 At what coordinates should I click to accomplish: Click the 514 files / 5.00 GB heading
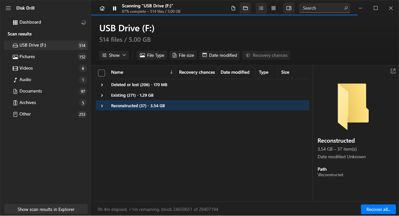(x=125, y=40)
